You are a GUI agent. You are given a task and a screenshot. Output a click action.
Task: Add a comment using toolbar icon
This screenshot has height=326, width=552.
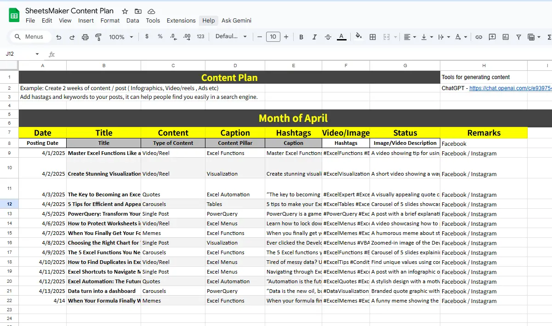(x=492, y=37)
